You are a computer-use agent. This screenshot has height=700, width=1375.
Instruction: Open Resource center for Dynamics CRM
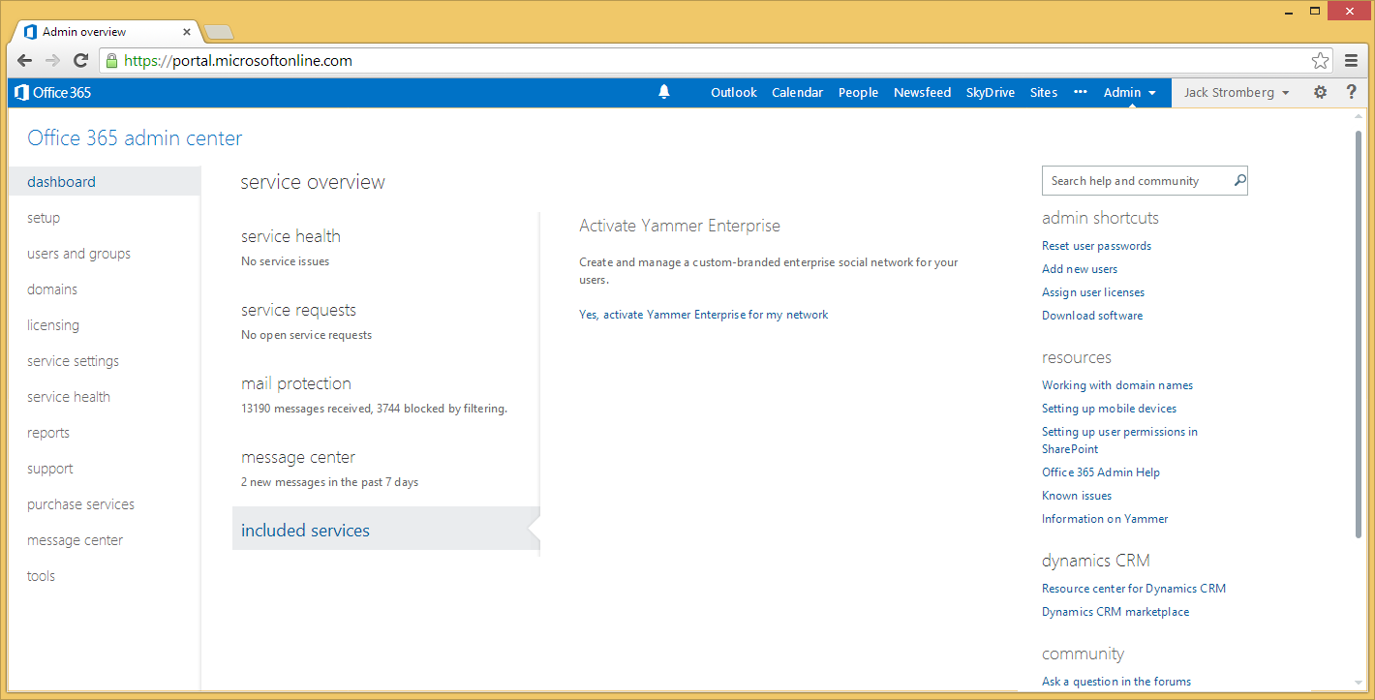(x=1134, y=589)
